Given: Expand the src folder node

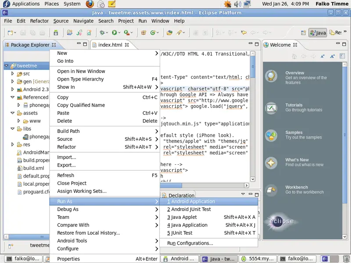Looking at the screenshot, I should 13,73.
